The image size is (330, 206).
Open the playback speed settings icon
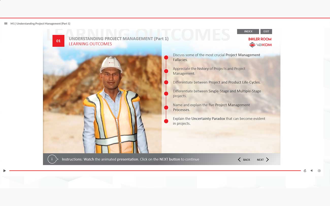pyautogui.click(x=319, y=171)
